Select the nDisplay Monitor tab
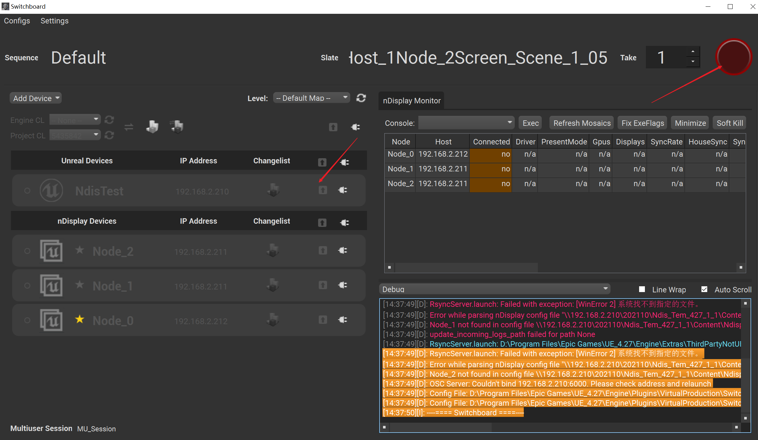Image resolution: width=758 pixels, height=440 pixels. point(412,101)
